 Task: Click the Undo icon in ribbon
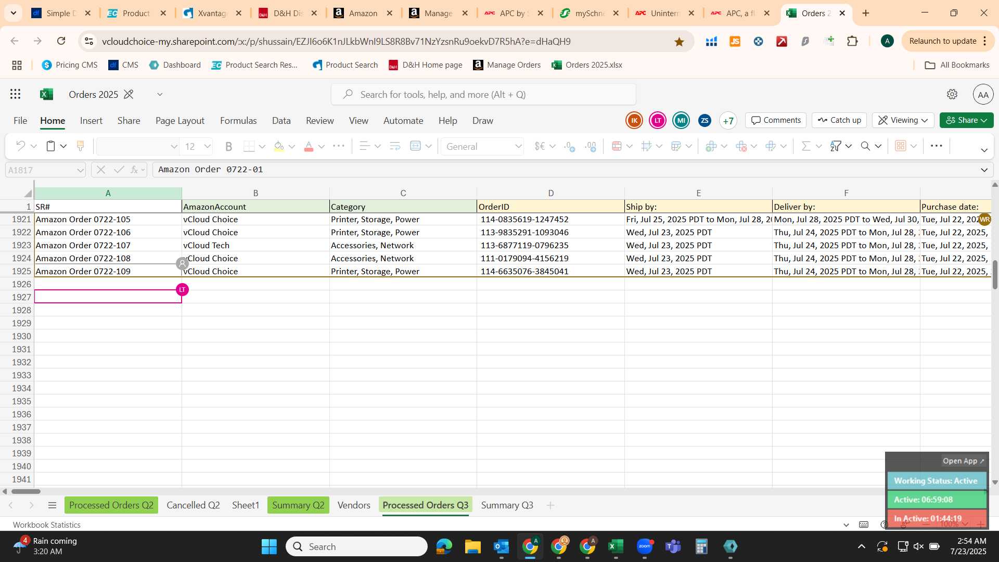coord(20,146)
